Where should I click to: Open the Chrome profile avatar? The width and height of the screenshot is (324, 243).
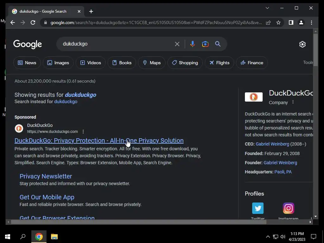301,22
